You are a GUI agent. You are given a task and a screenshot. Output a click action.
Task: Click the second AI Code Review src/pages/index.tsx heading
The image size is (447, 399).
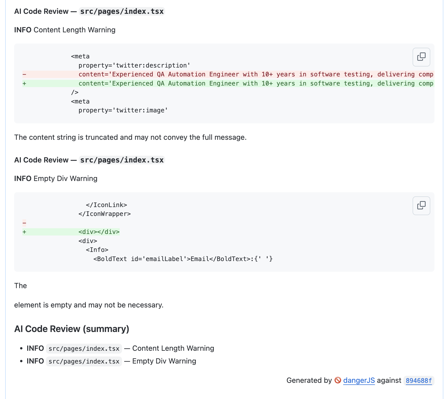coord(89,160)
